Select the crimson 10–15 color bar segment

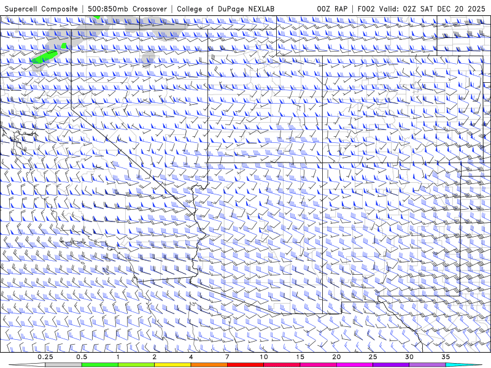pos(282,365)
